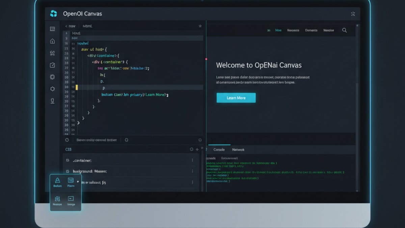Select the '.container:' CSS row text

[82, 160]
